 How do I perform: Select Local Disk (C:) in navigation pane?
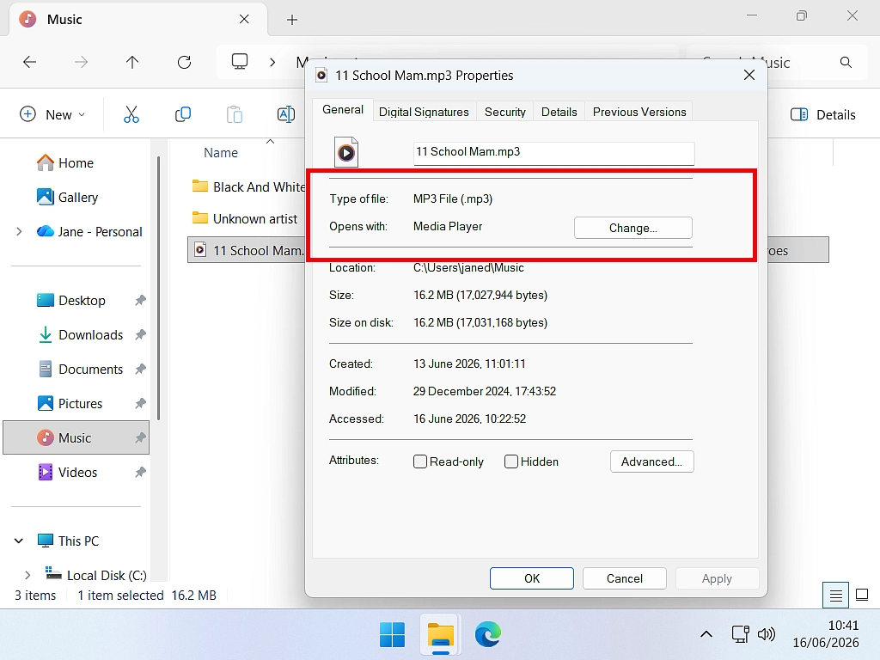tap(96, 575)
